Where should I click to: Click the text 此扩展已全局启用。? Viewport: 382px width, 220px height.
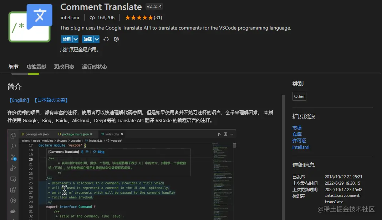point(80,49)
